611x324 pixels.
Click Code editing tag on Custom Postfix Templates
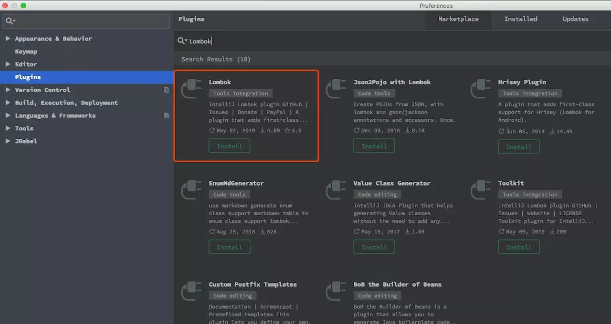click(x=233, y=296)
